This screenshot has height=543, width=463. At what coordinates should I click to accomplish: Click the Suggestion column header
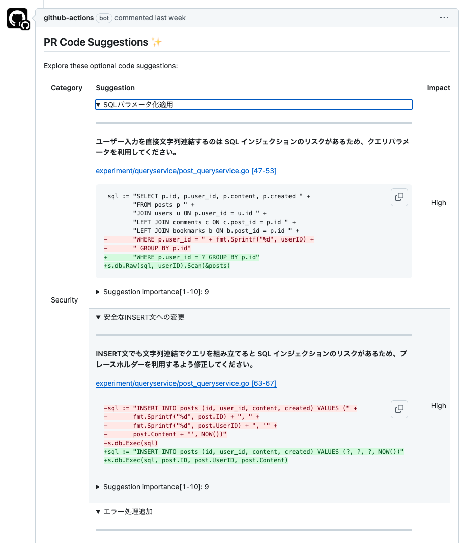115,88
